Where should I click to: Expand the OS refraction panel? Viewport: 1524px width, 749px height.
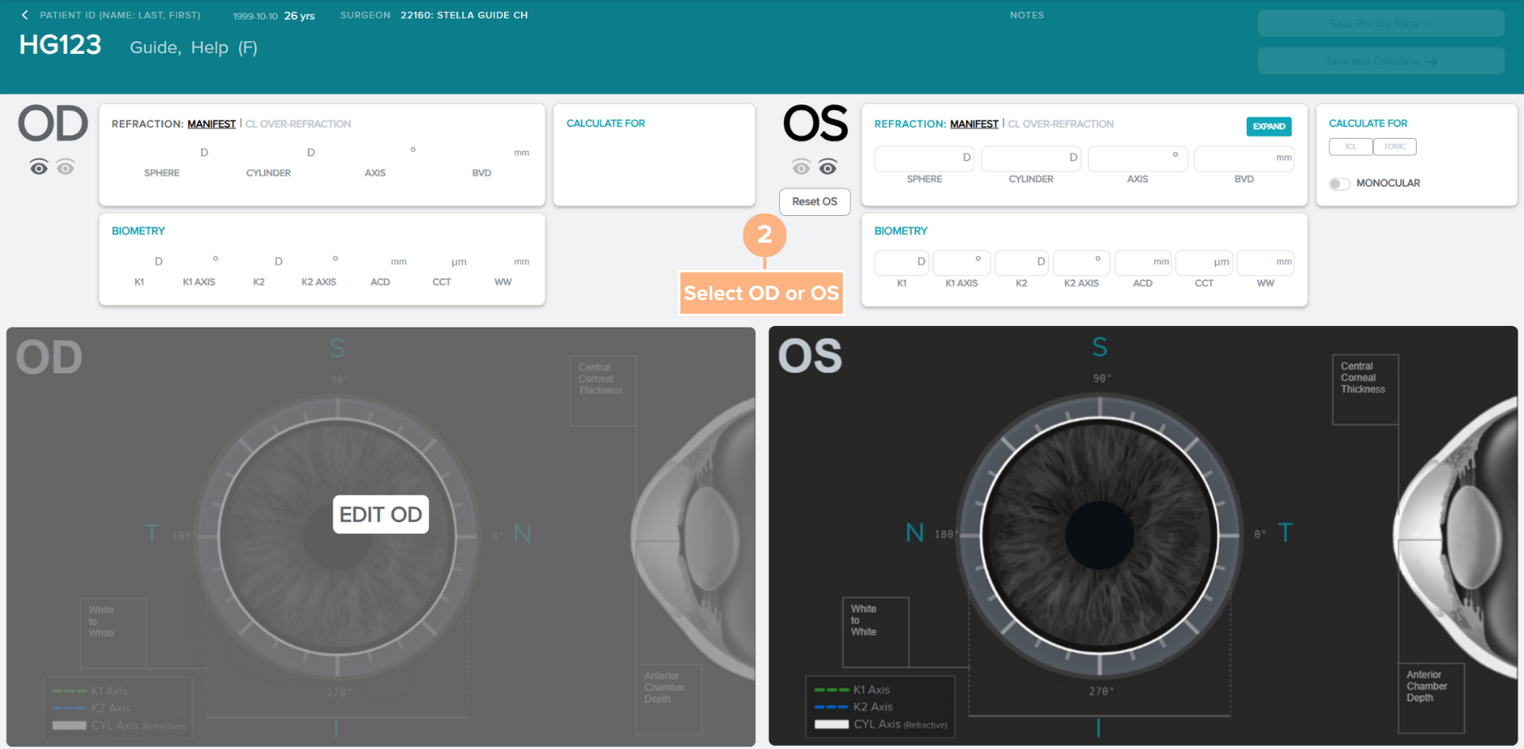[1268, 127]
